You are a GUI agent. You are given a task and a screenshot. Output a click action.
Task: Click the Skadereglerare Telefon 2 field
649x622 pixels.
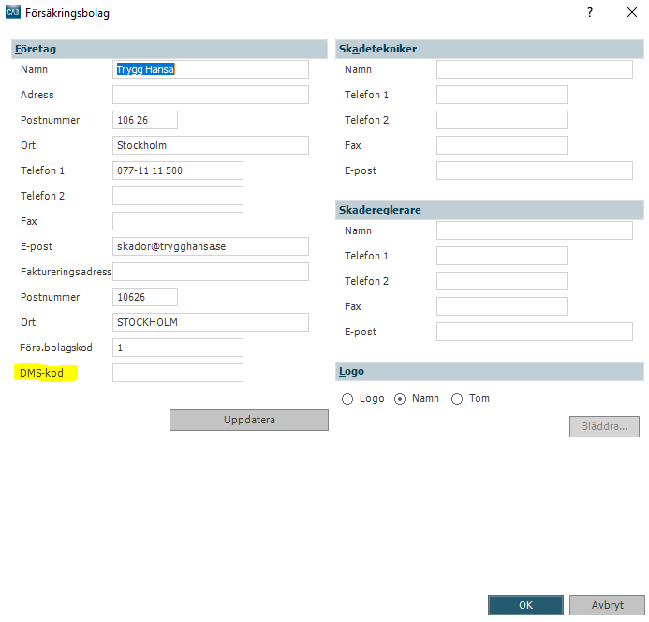pos(502,281)
